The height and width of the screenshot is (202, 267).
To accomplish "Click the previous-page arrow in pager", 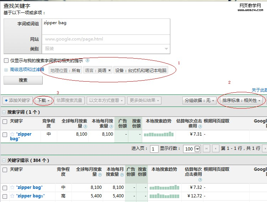I will coord(215,149).
